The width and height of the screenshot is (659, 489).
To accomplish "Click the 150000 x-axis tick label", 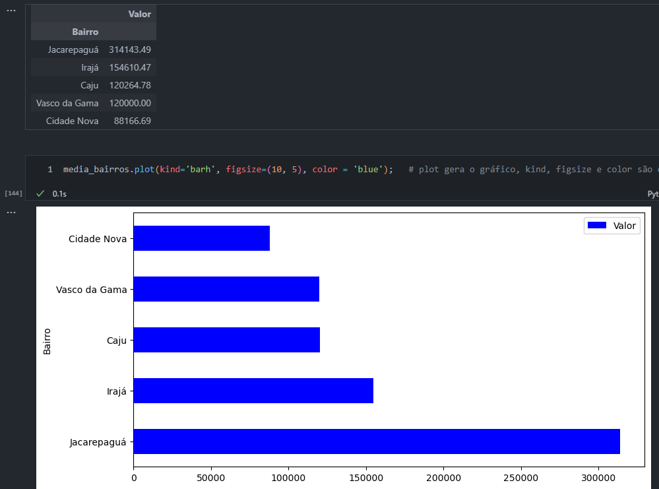I will point(366,478).
